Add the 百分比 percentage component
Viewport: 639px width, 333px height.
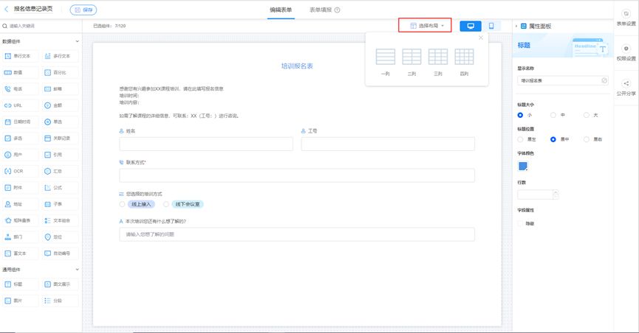(60, 72)
